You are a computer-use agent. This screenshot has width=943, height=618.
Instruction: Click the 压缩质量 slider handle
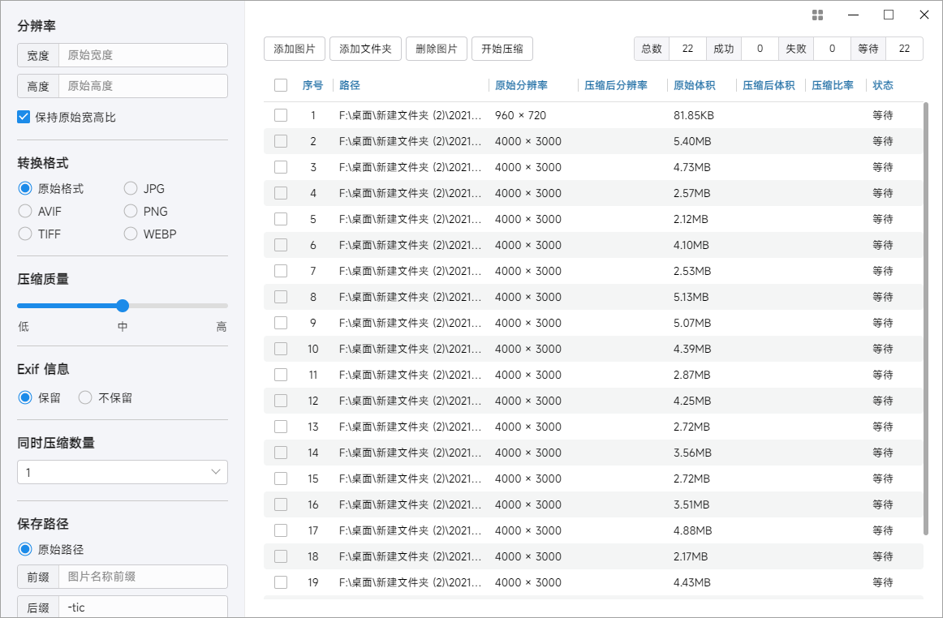coord(123,306)
